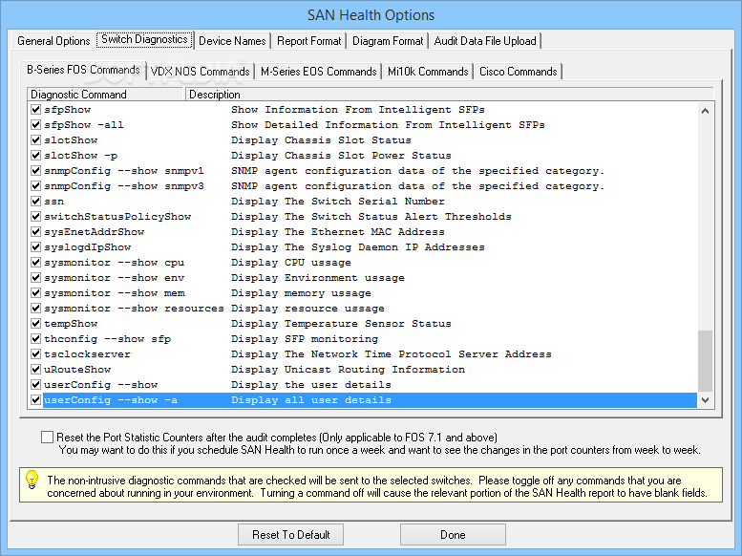Click the lightbulb tip icon

coord(32,480)
